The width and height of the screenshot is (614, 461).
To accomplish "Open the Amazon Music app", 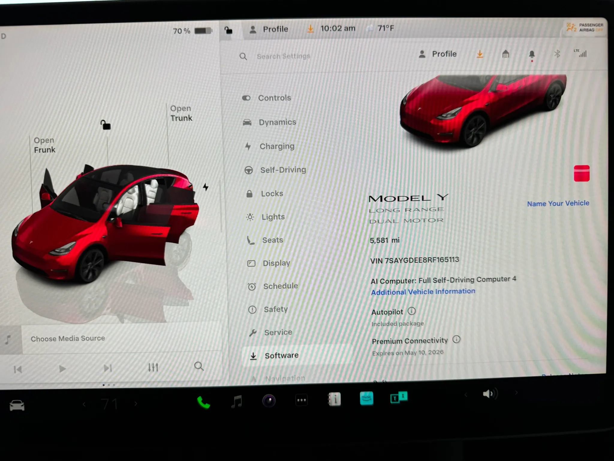I will point(366,398).
